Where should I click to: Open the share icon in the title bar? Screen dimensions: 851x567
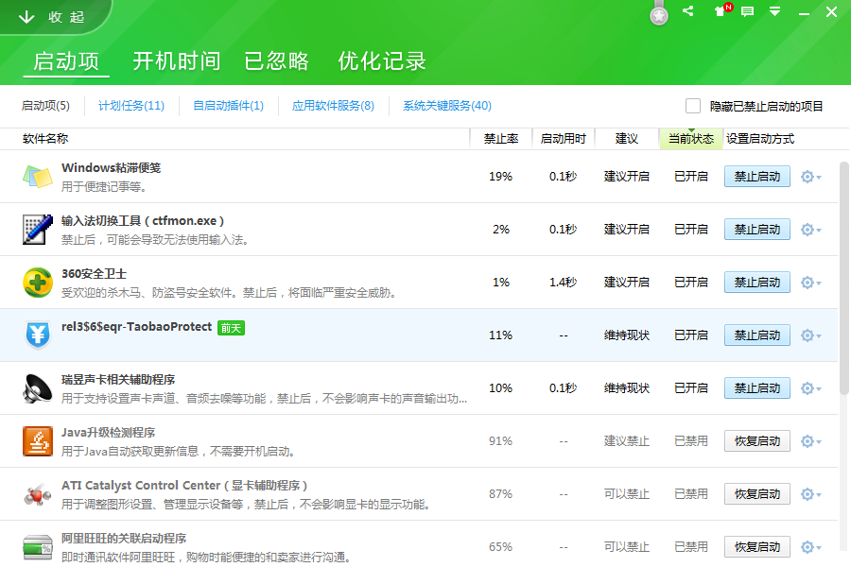click(688, 12)
